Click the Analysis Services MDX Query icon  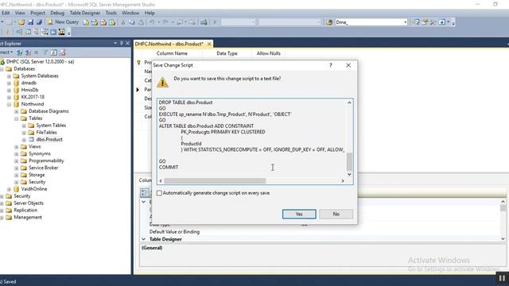coord(95,22)
